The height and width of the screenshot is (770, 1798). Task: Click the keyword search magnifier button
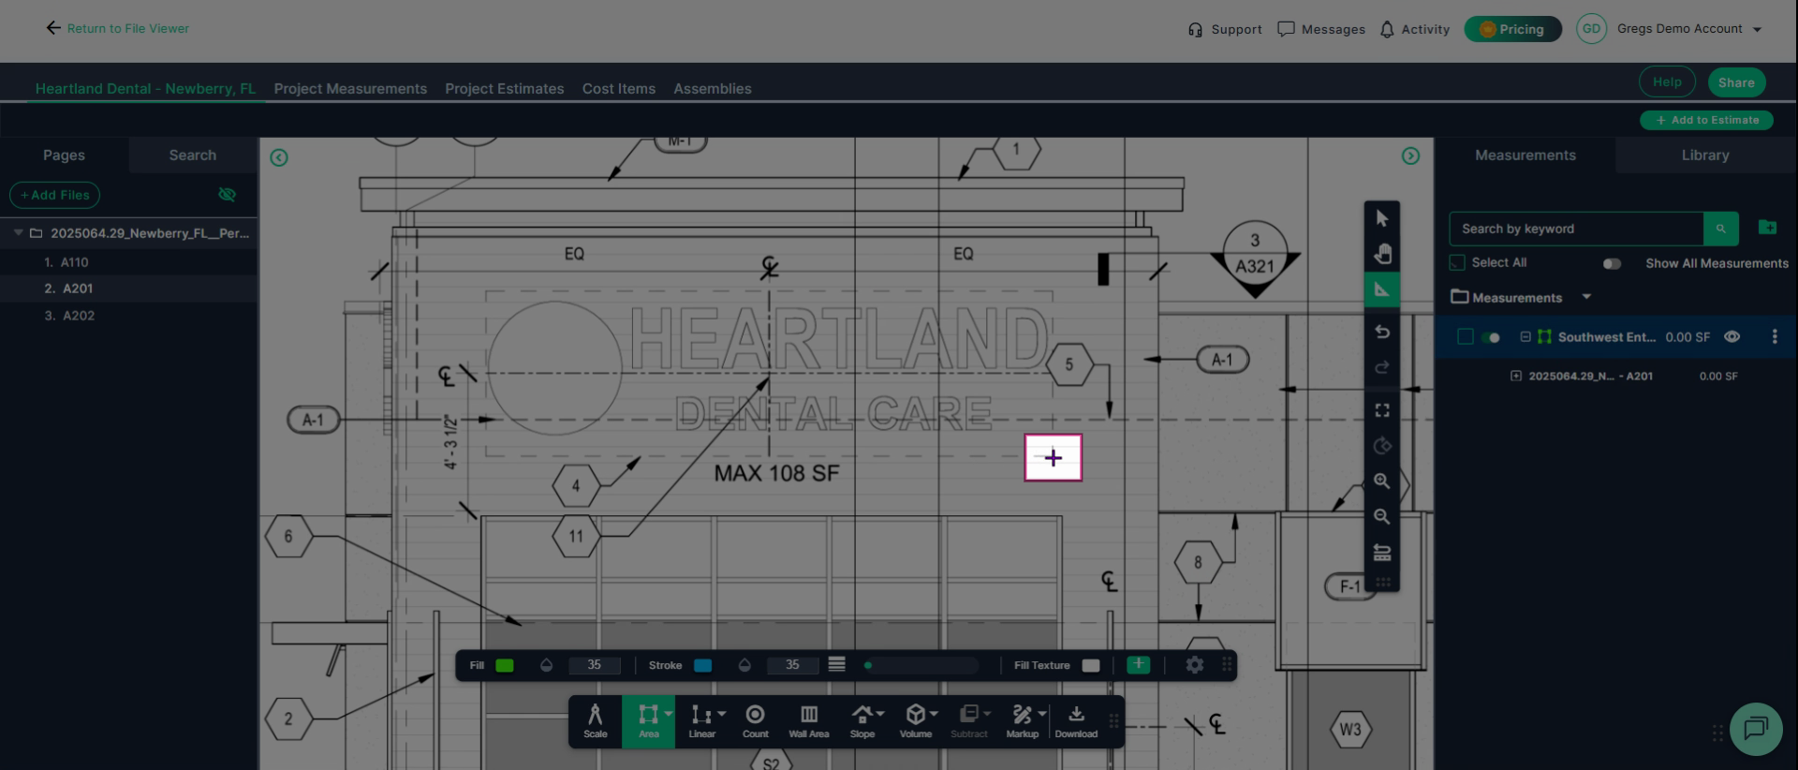(x=1720, y=229)
